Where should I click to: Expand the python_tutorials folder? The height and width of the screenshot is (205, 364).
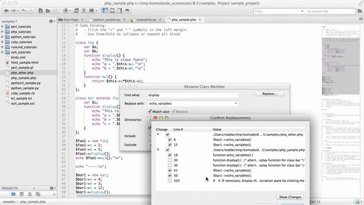point(2,36)
